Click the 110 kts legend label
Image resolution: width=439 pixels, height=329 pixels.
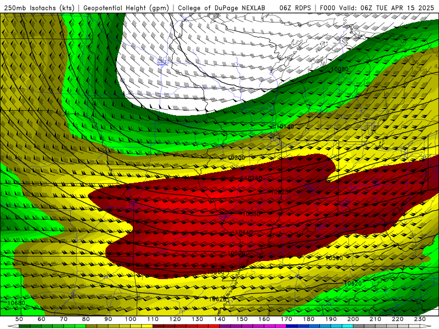pos(153,319)
